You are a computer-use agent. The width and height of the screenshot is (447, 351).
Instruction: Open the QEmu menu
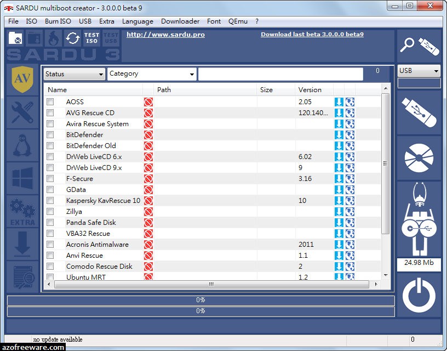(238, 21)
